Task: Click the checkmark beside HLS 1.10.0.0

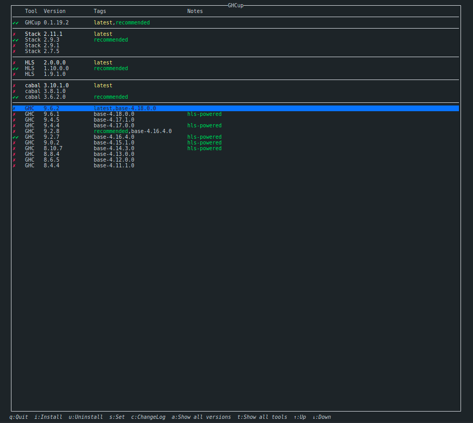Action: point(15,68)
